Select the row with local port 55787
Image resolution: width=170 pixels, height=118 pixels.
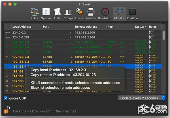coord(83,52)
